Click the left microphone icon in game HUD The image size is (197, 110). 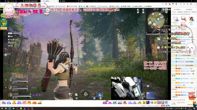[x=138, y=11]
